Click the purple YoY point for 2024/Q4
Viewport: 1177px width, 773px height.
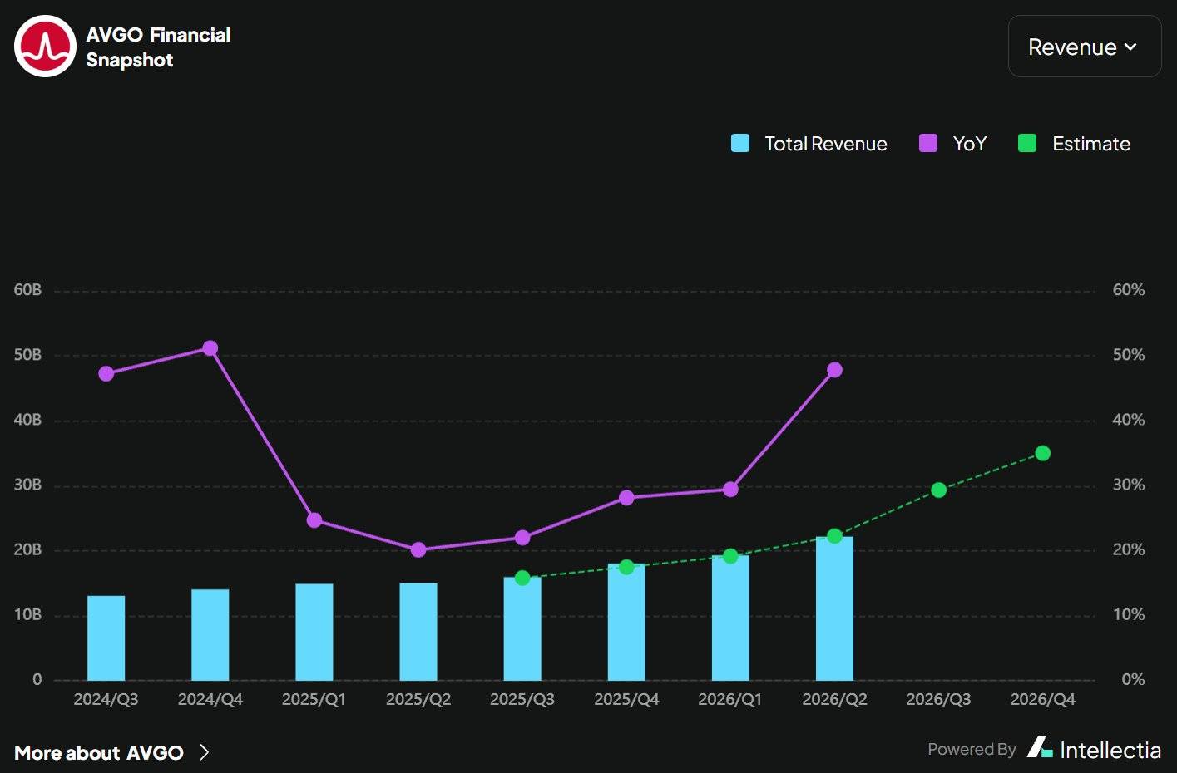pos(210,348)
